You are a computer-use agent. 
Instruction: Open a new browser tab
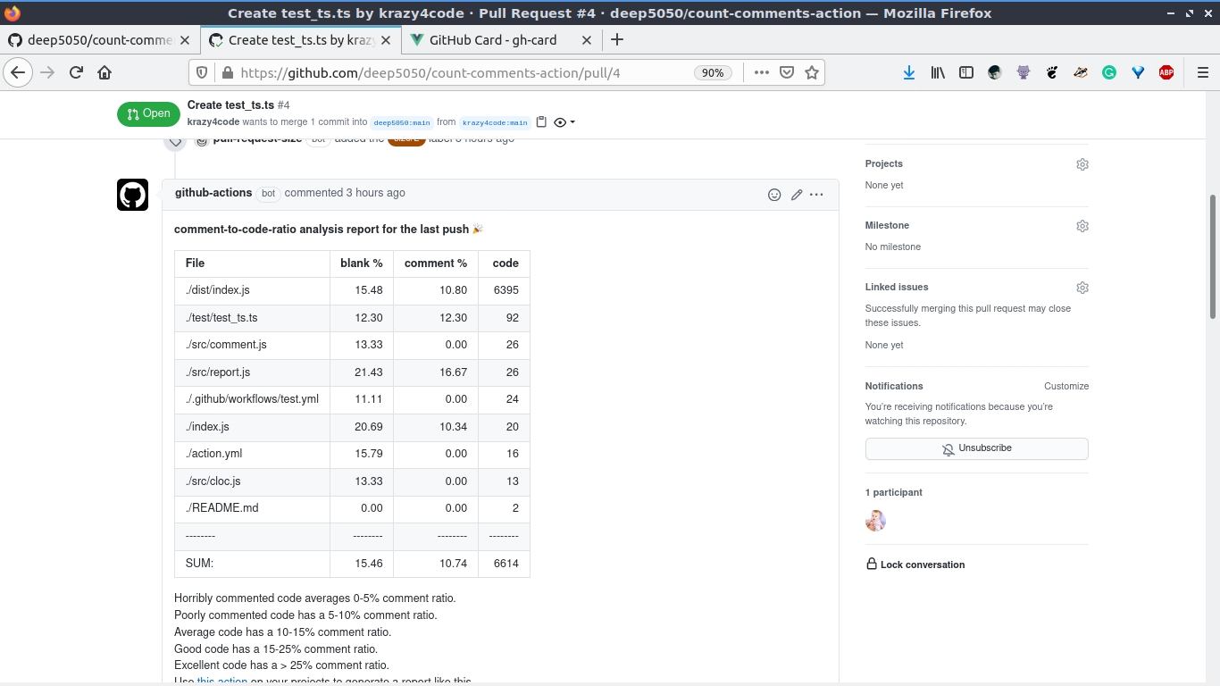click(617, 40)
